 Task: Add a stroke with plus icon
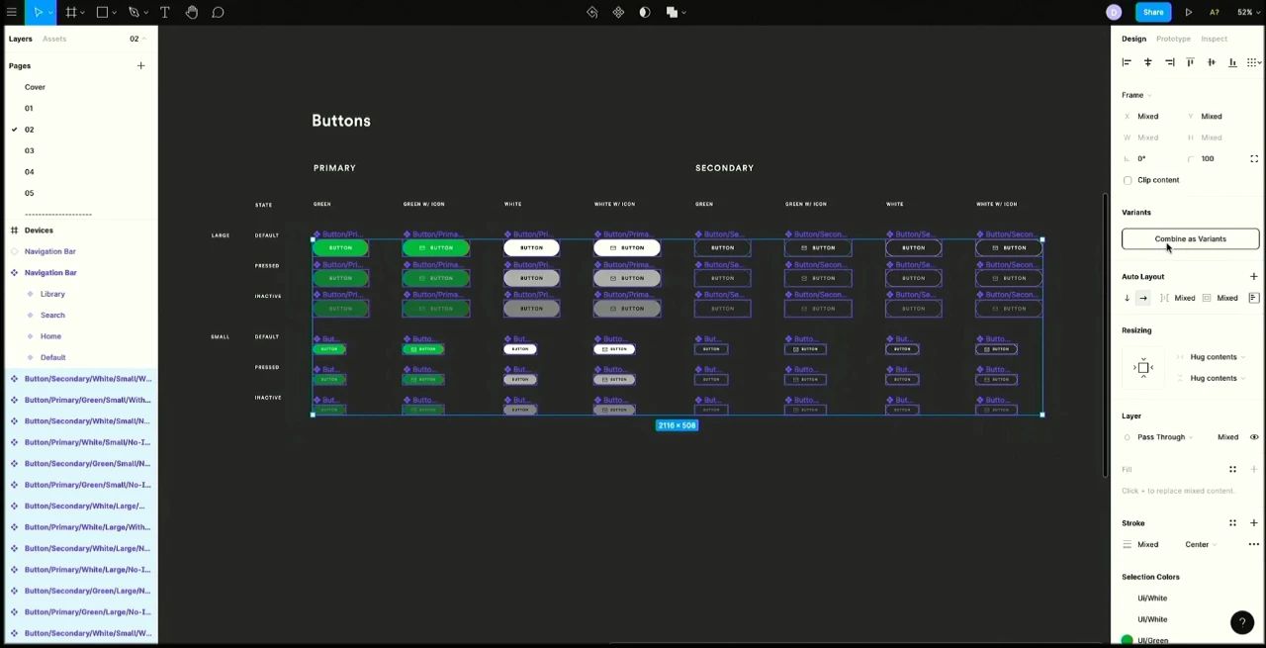coord(1254,522)
